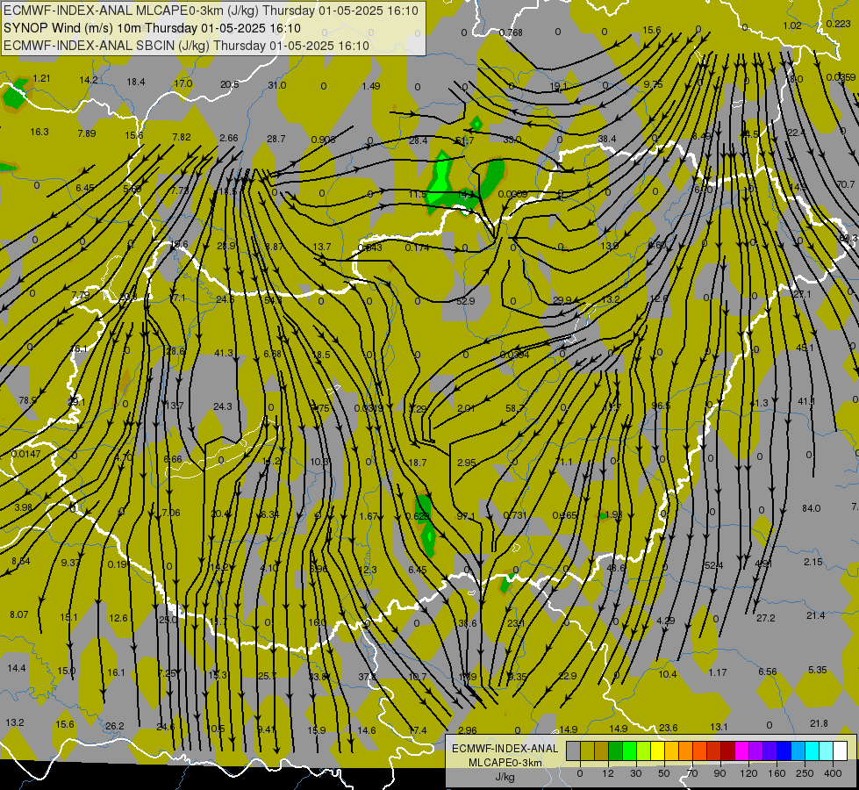
Task: Click the map value 16.3
Action: tap(39, 133)
